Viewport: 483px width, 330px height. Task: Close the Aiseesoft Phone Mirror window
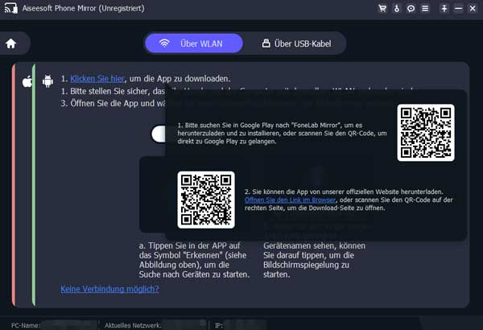tap(472, 9)
